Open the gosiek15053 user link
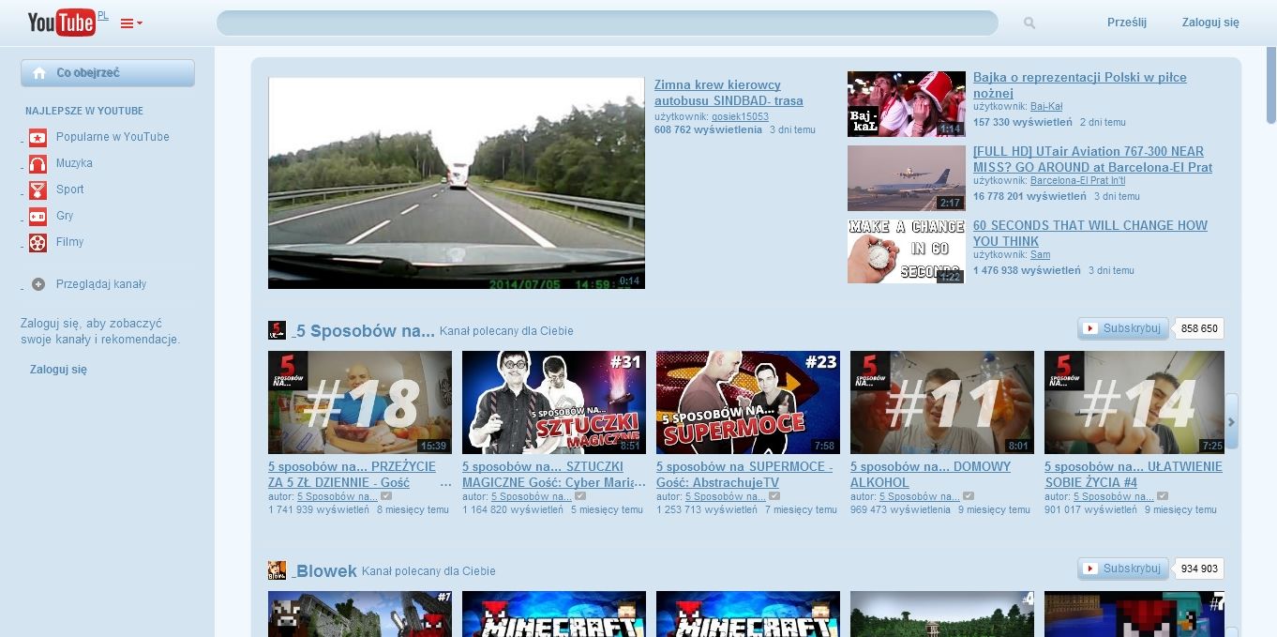 (x=740, y=117)
